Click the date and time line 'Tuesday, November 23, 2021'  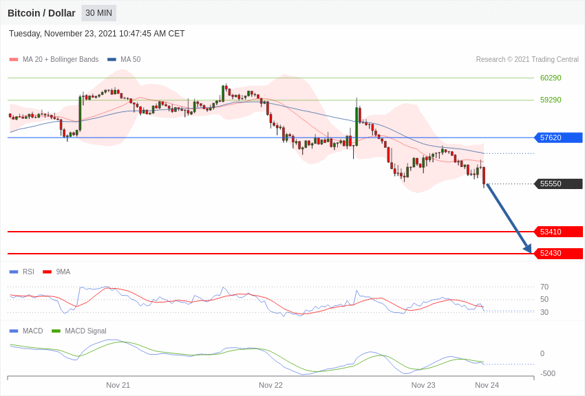[x=96, y=34]
